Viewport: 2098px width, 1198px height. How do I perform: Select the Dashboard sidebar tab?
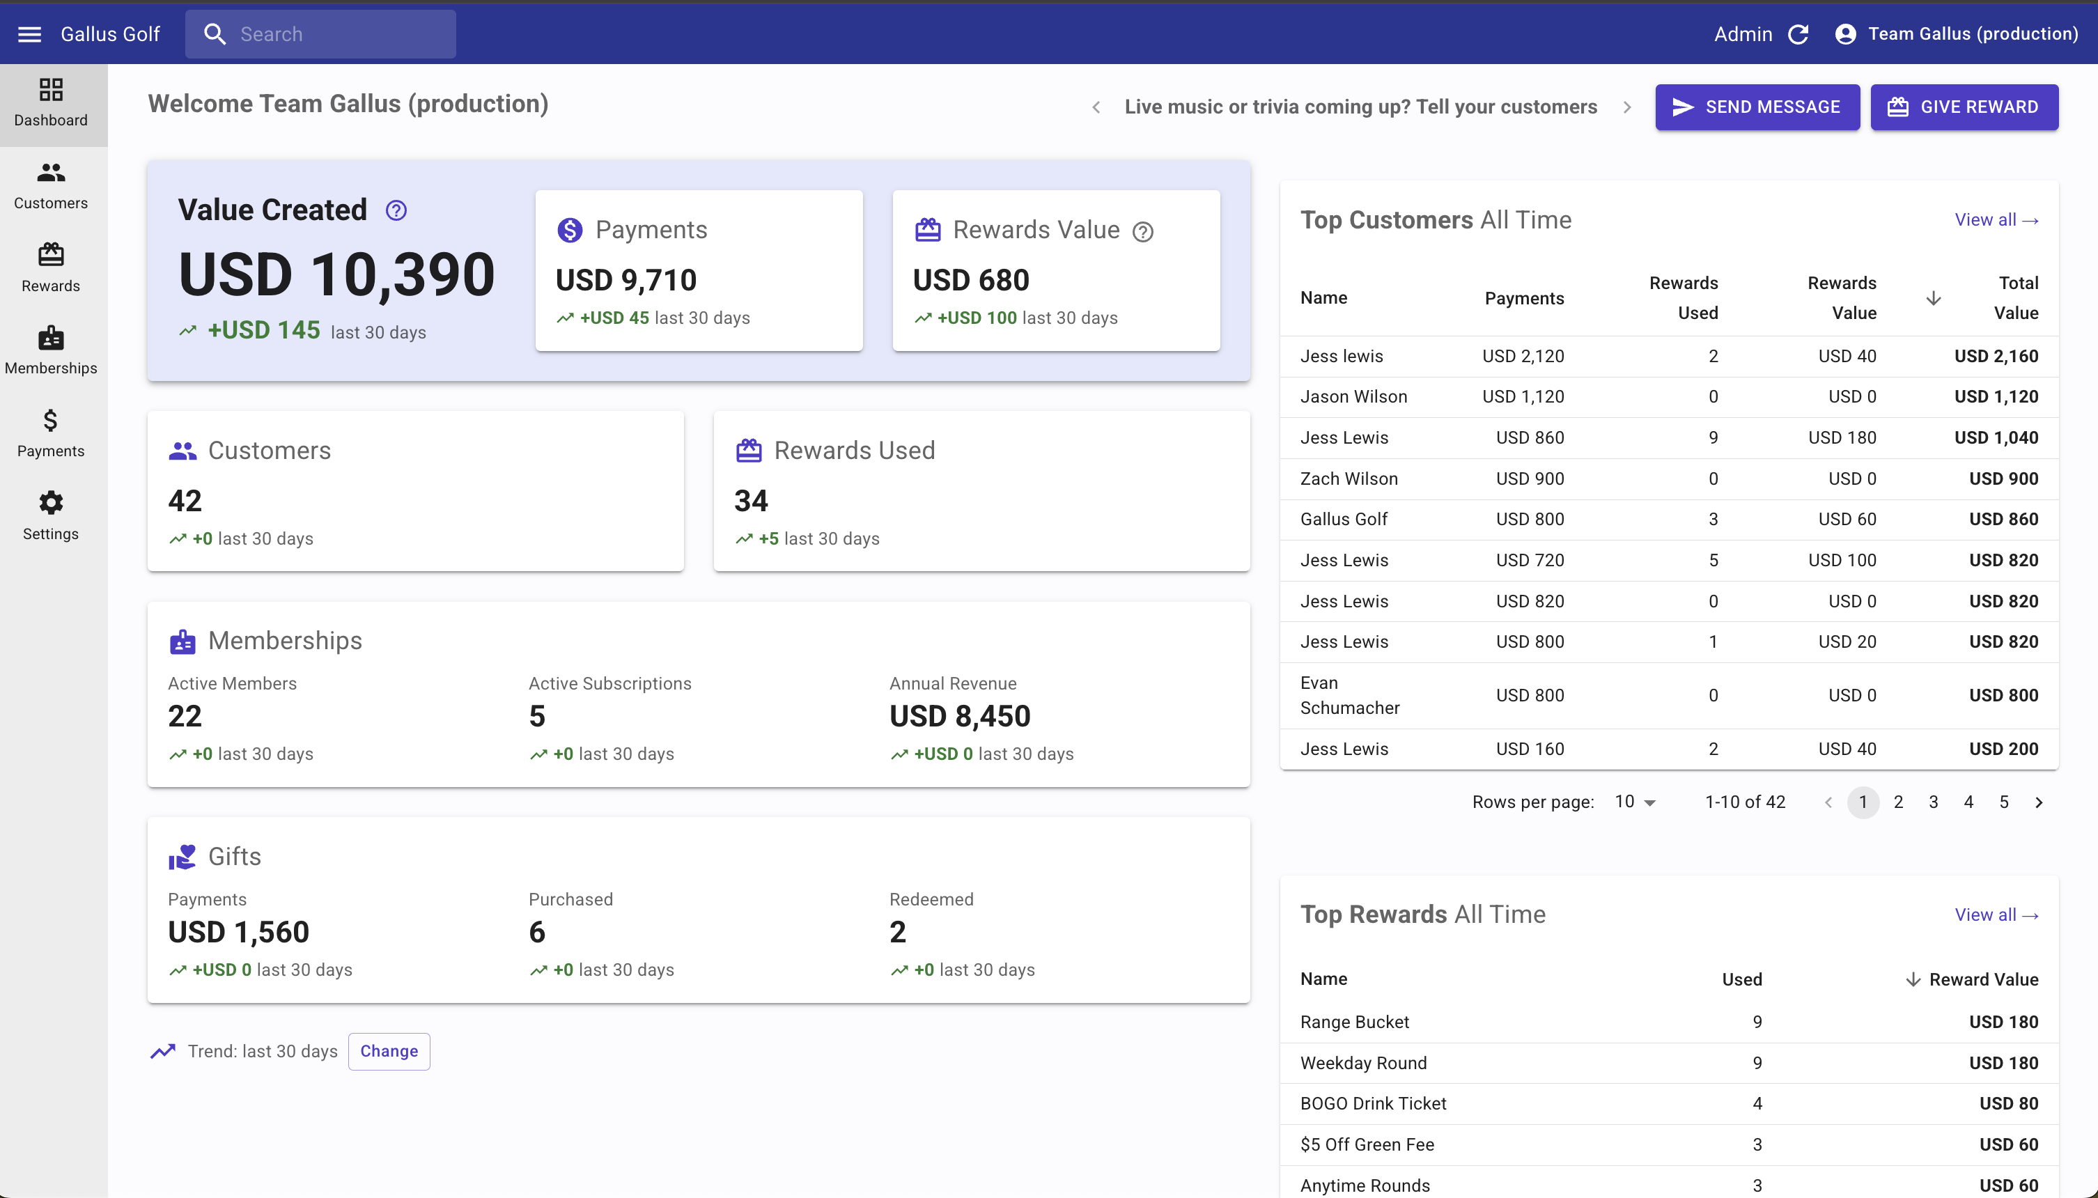coord(51,104)
